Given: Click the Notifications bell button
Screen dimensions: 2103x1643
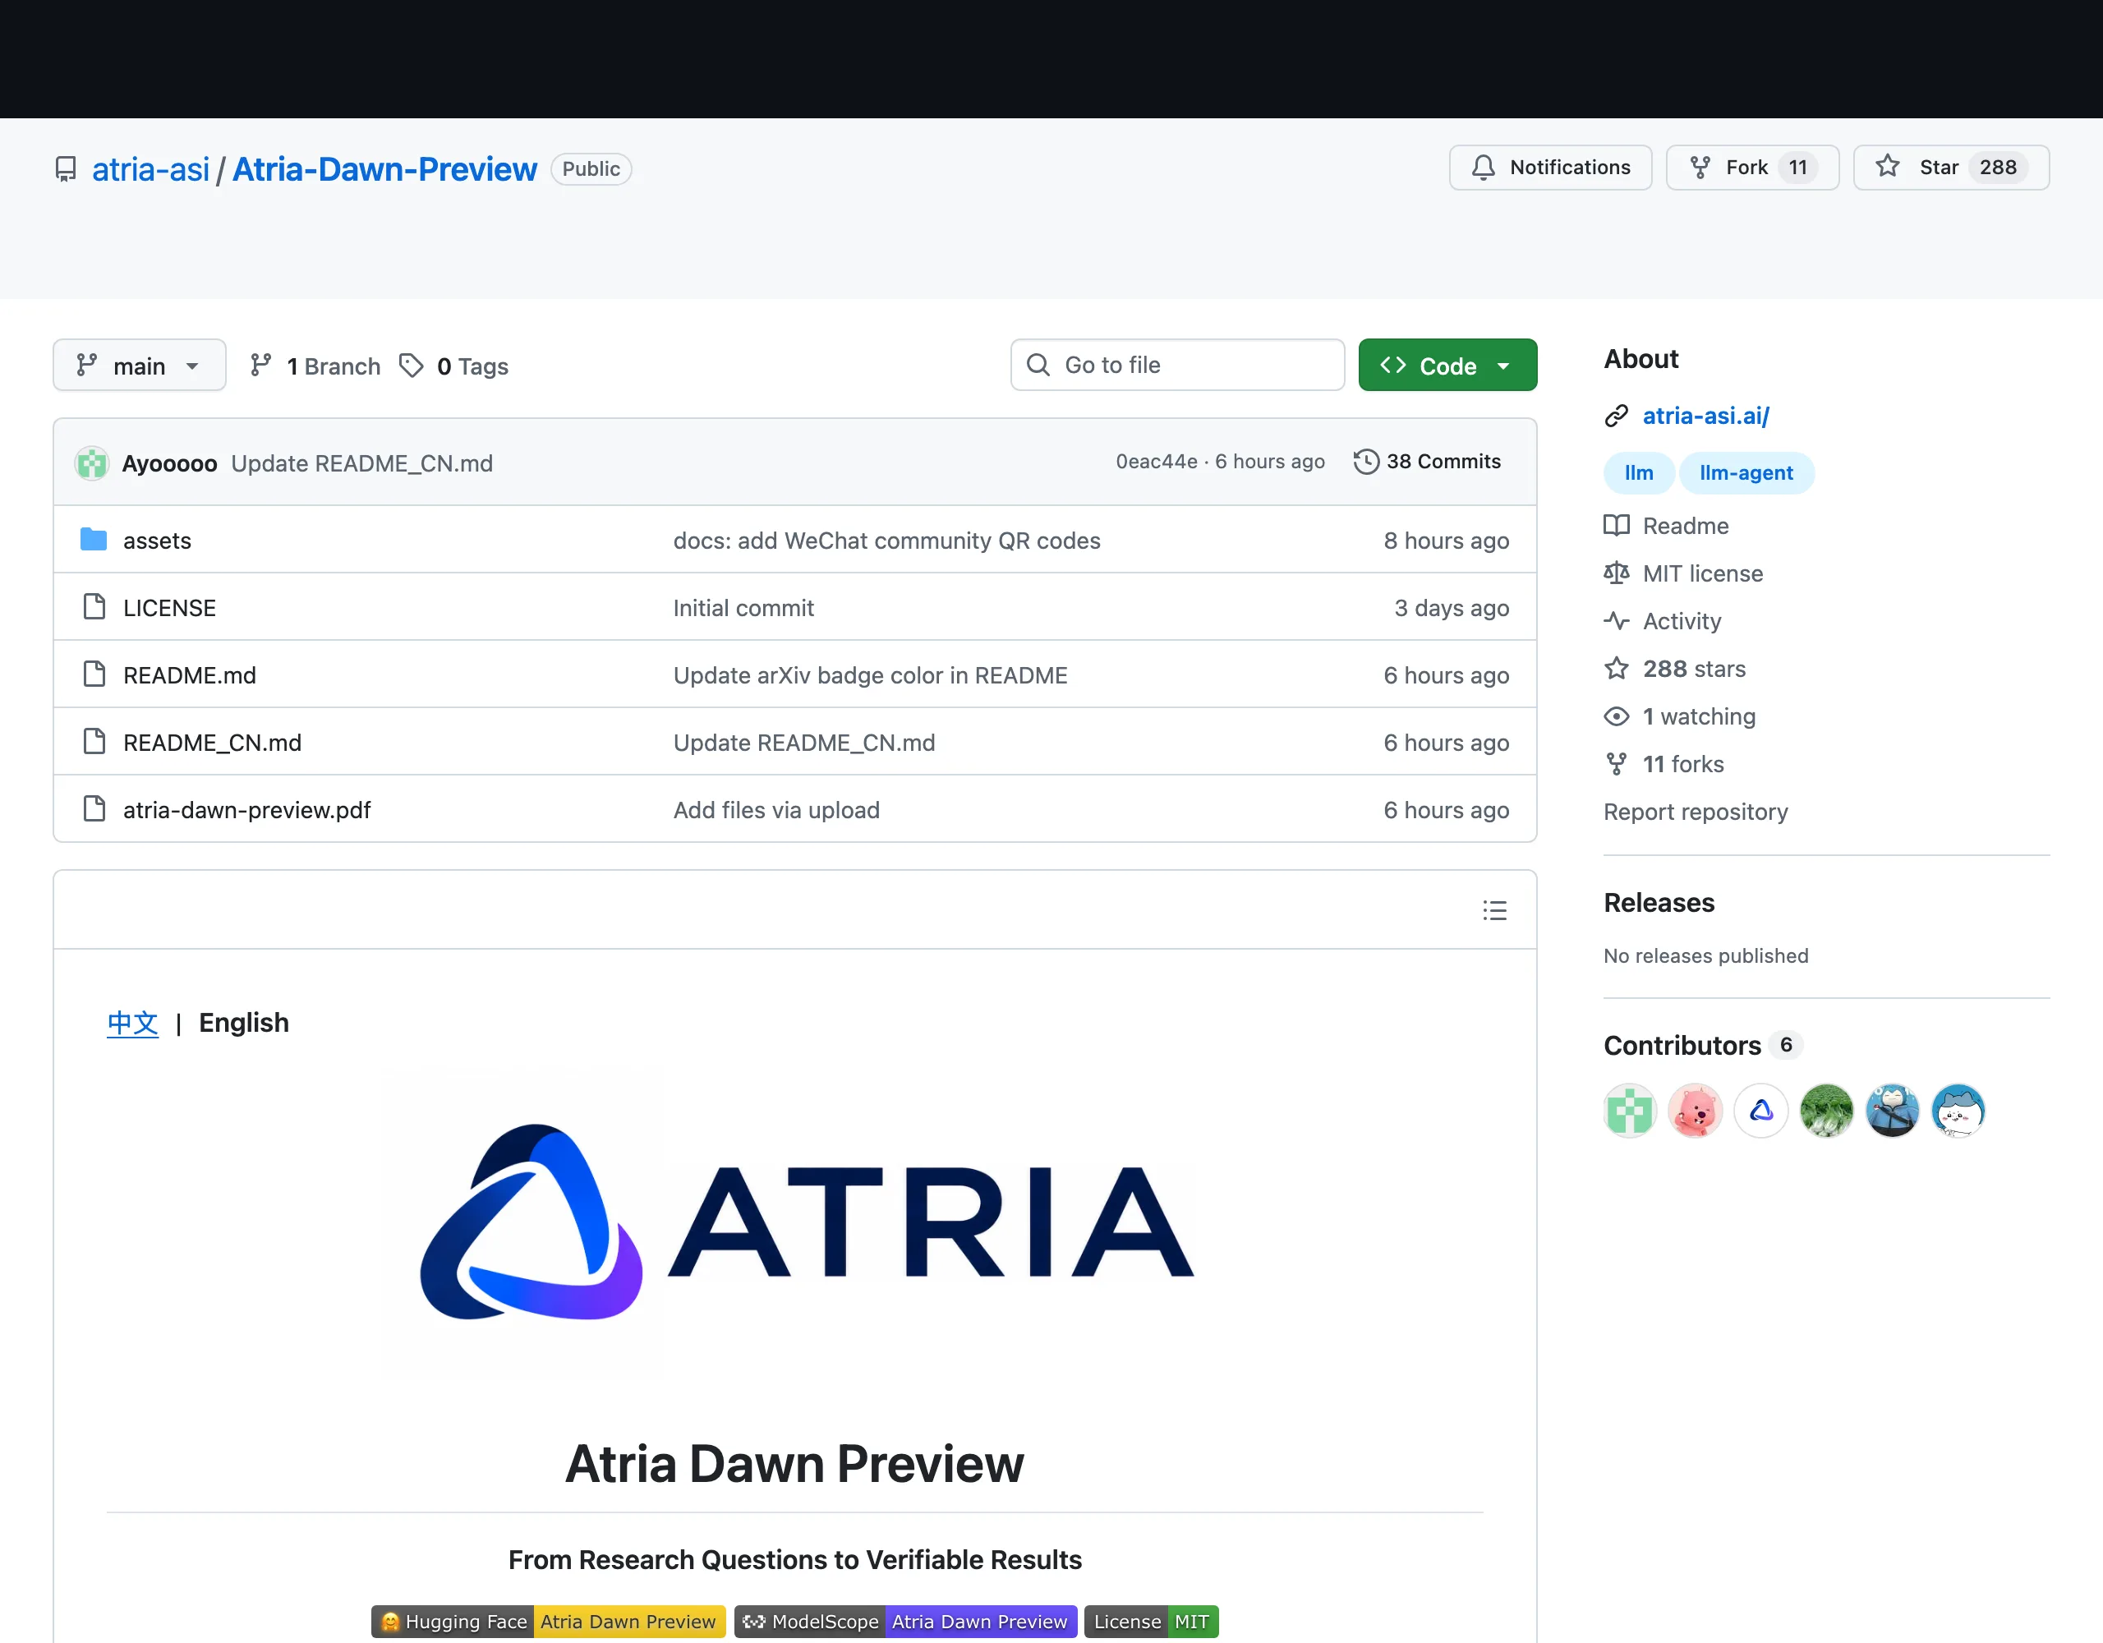Looking at the screenshot, I should tap(1550, 168).
